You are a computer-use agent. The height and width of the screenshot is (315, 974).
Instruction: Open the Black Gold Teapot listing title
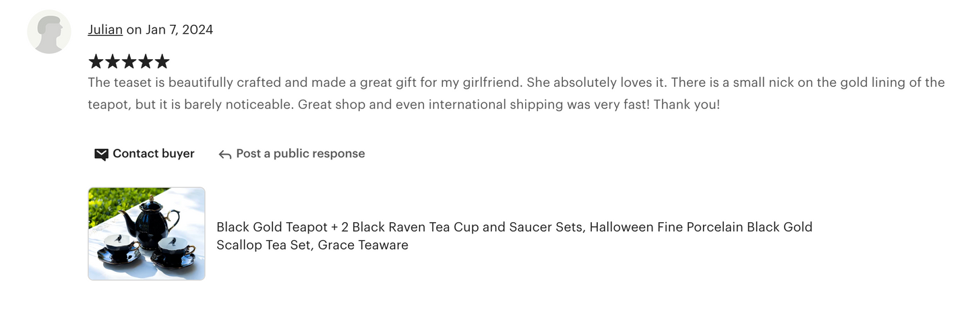pos(514,228)
